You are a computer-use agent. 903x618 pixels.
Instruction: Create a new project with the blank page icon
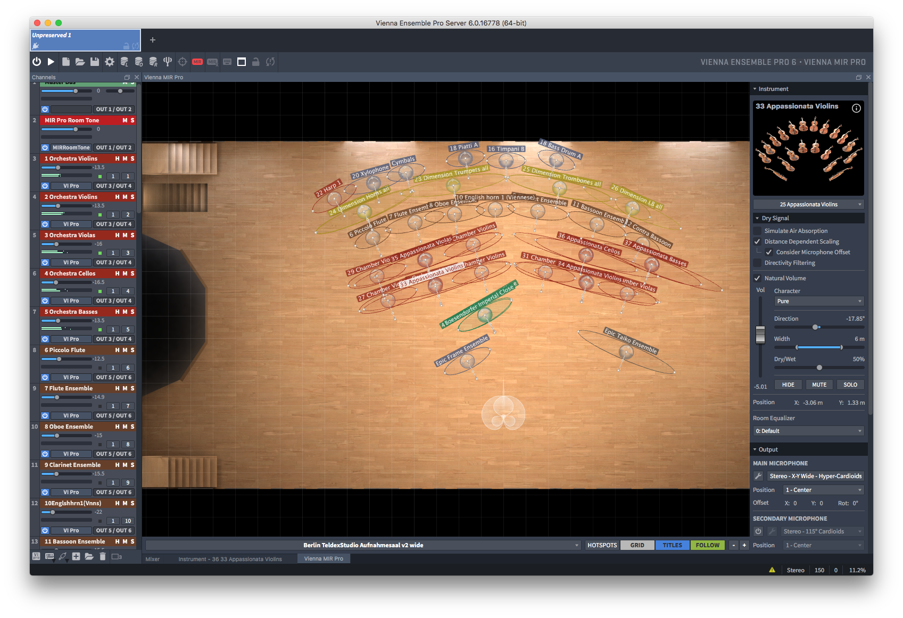[65, 62]
